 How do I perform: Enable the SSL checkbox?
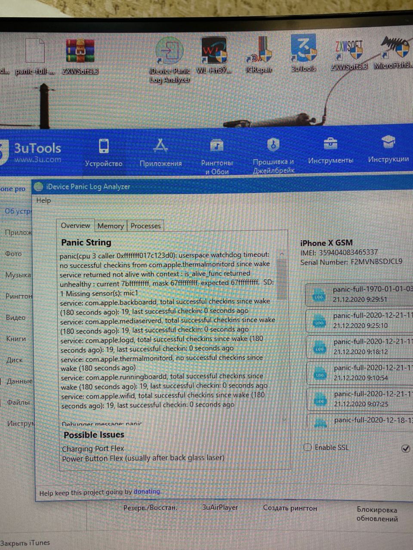click(308, 447)
